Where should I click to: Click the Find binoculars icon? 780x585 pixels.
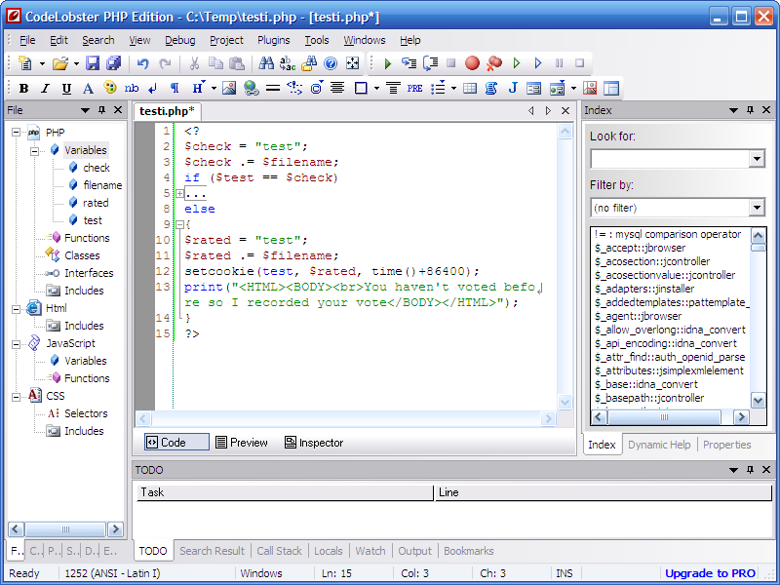pyautogui.click(x=266, y=63)
